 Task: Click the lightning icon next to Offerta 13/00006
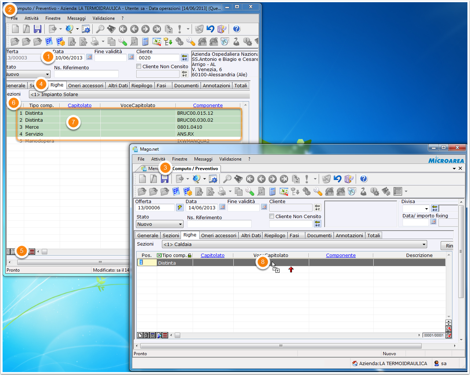[x=180, y=207]
